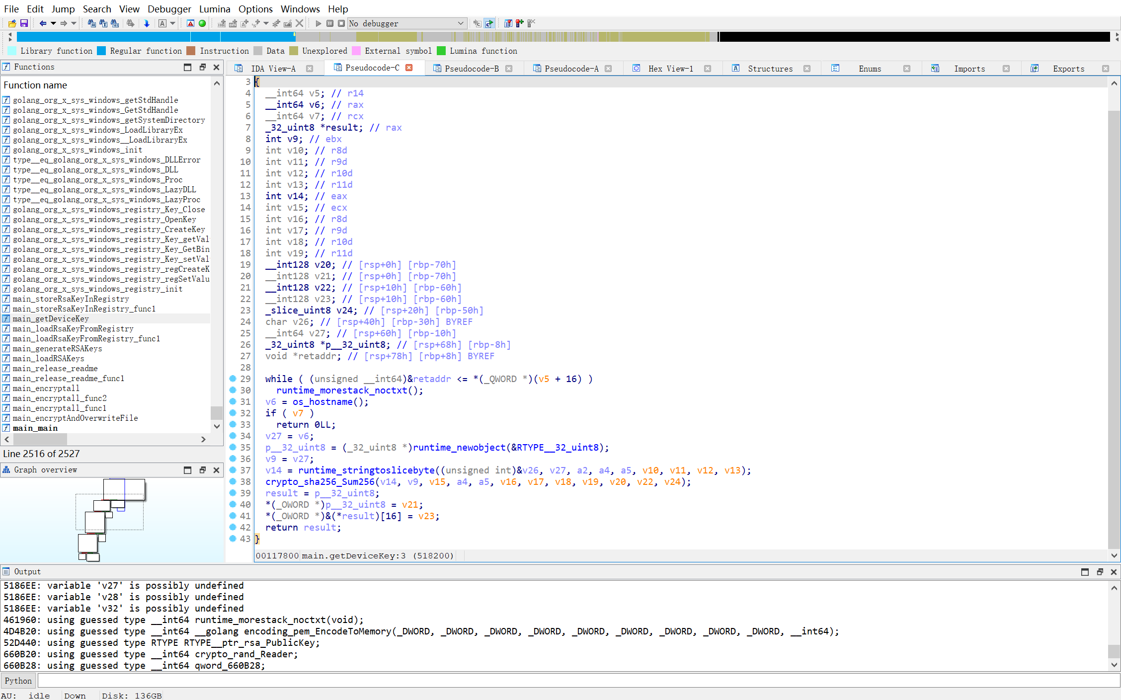This screenshot has width=1121, height=700.
Task: Float the Graph overview panel
Action: click(202, 470)
